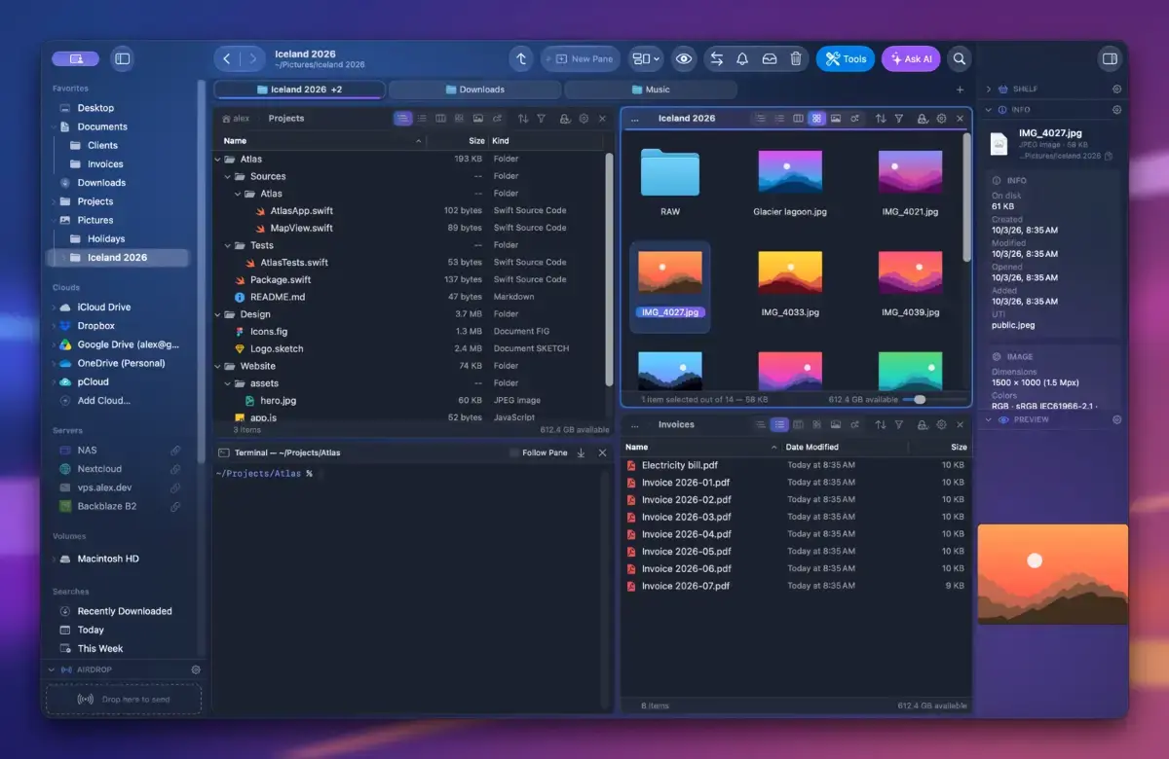The height and width of the screenshot is (759, 1169).
Task: Click the sort arrows icon in Projects pane
Action: point(523,119)
